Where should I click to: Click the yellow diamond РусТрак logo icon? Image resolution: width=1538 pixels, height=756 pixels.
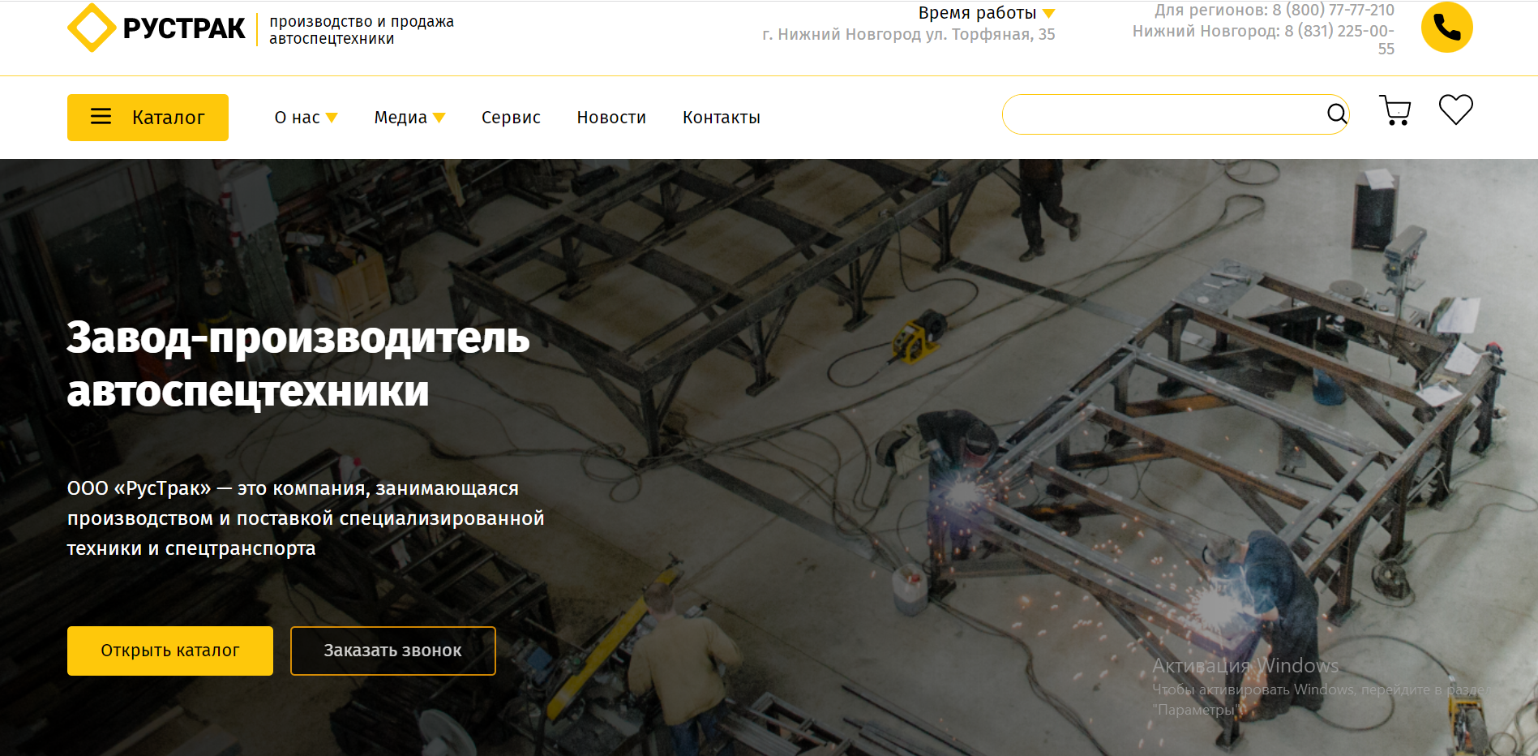pyautogui.click(x=92, y=28)
